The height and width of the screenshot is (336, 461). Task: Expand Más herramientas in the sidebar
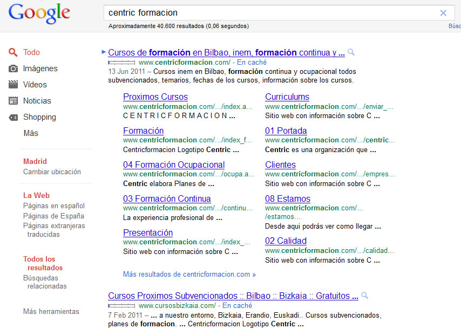point(51,311)
